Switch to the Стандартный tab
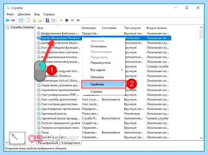Screen dimensions: 208x155 click(x=70, y=143)
